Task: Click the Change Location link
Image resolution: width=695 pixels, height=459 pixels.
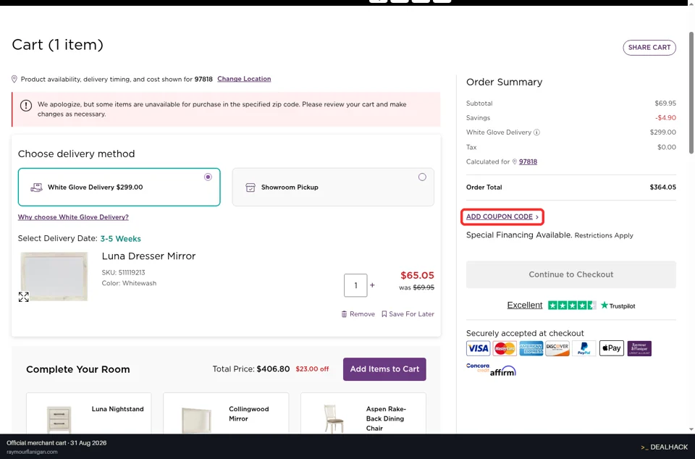Action: 244,79
